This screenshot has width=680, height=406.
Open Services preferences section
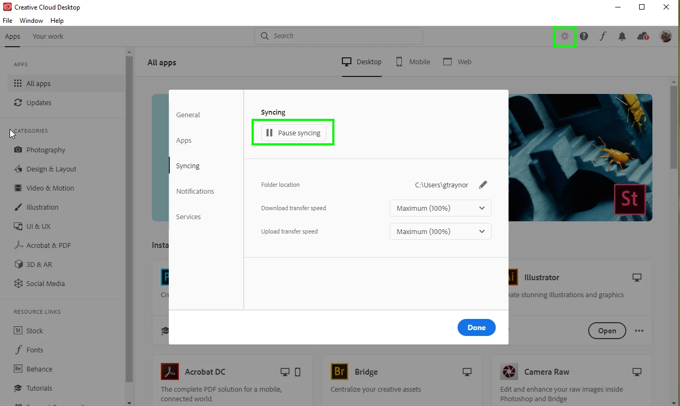[188, 217]
